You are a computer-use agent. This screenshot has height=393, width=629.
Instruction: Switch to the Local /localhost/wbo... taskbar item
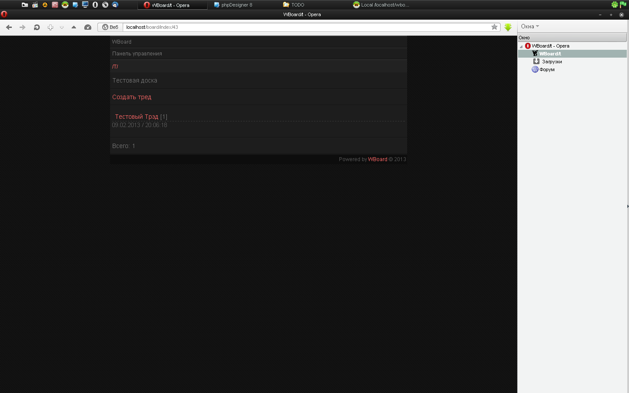[381, 5]
